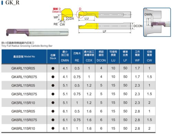Select model GK4RL110R075
Screen dimensions: 172x135
[x=24, y=77]
